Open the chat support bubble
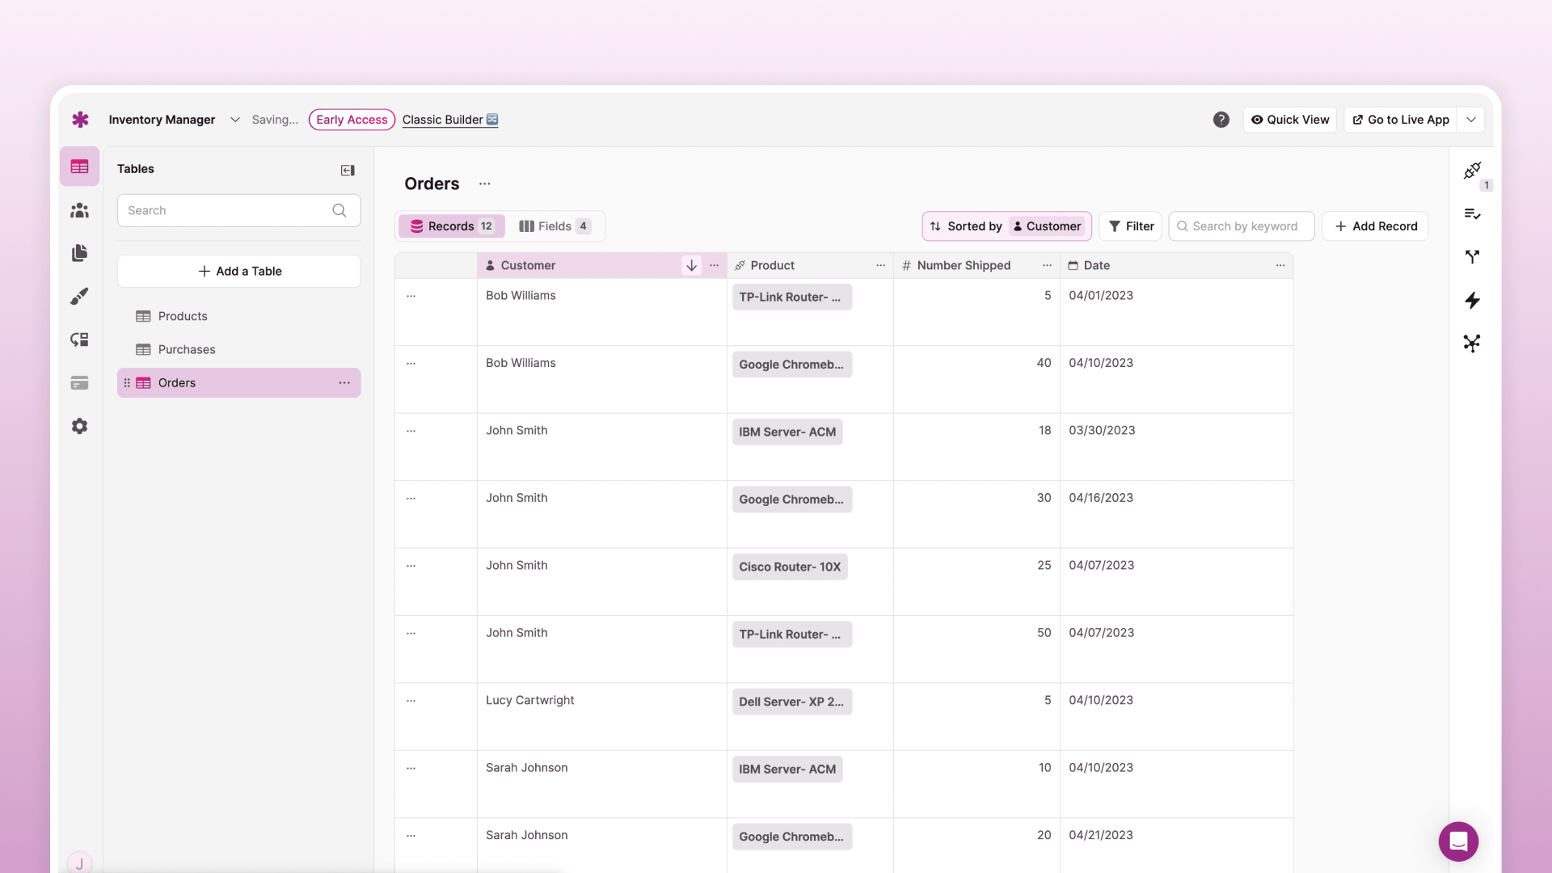The image size is (1552, 873). tap(1457, 841)
